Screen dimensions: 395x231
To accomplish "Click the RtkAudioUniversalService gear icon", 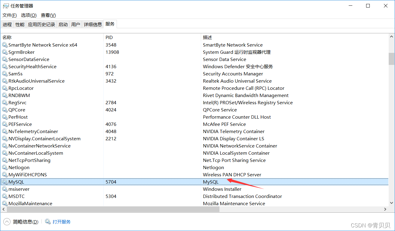I will 5,81.
